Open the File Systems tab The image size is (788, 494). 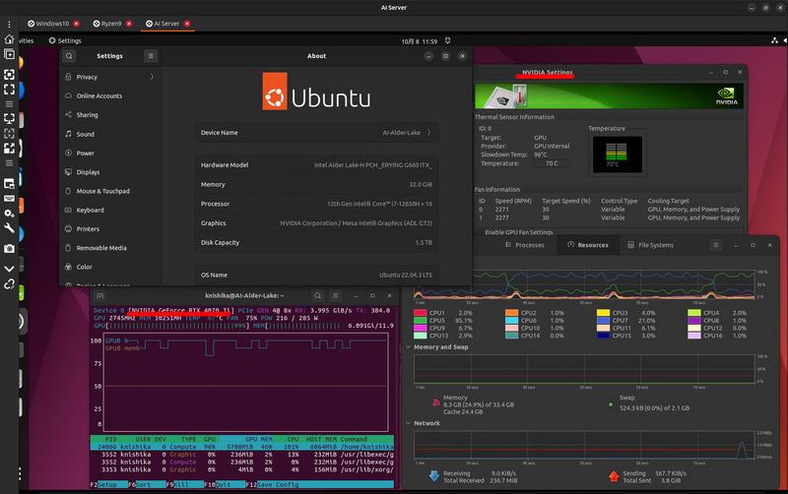(651, 245)
